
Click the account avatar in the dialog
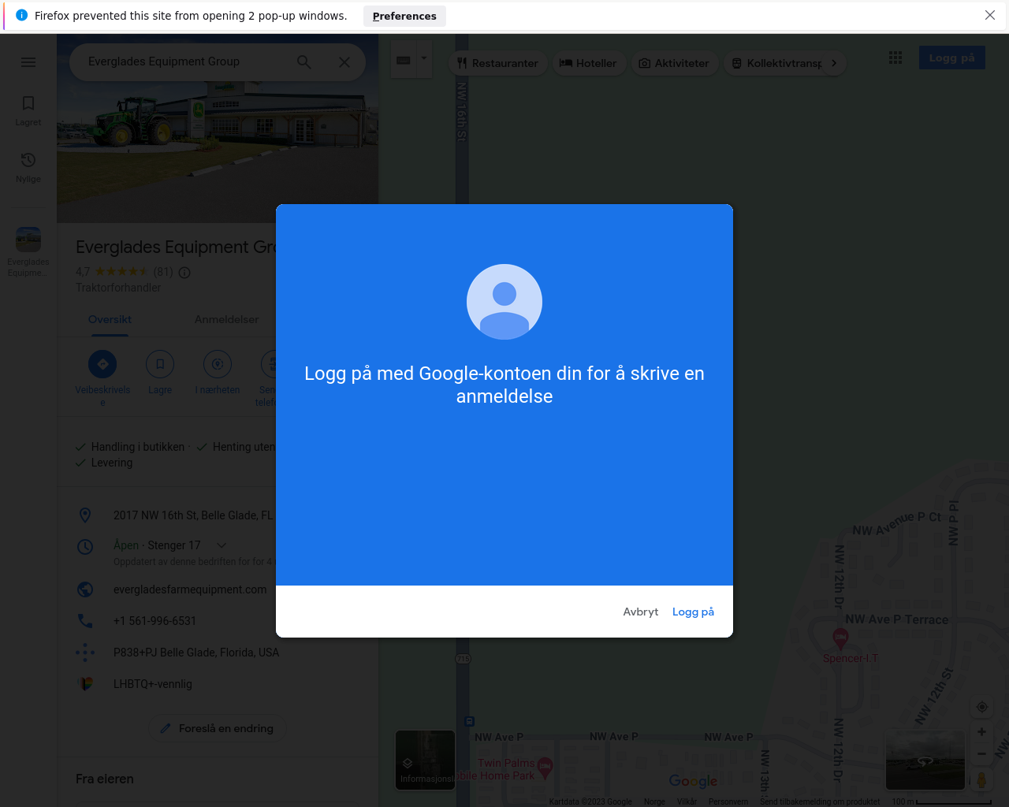[504, 302]
